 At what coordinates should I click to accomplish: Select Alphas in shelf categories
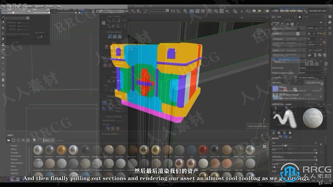14,149
